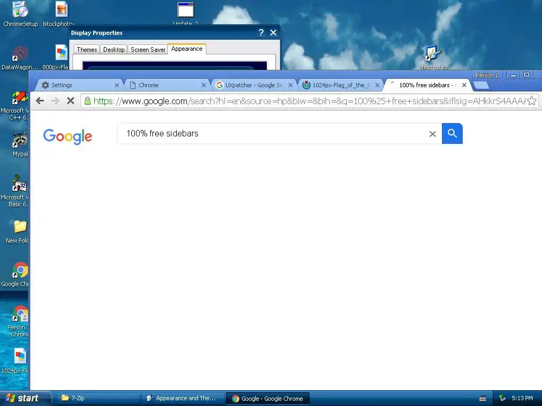Viewport: 542px width, 406px height.
Task: Click the Person 1 profile button
Action: (x=487, y=75)
